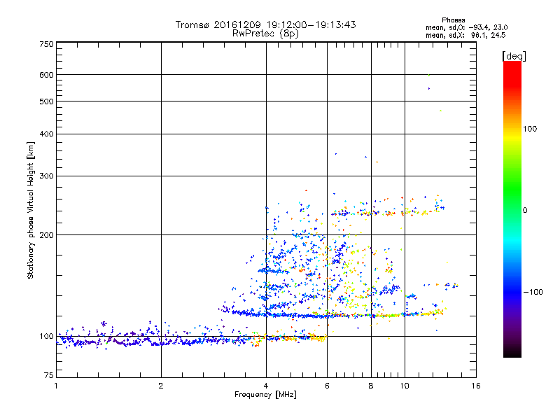Click y-axis tick label '600'
This screenshot has height=420, width=560.
coord(46,75)
